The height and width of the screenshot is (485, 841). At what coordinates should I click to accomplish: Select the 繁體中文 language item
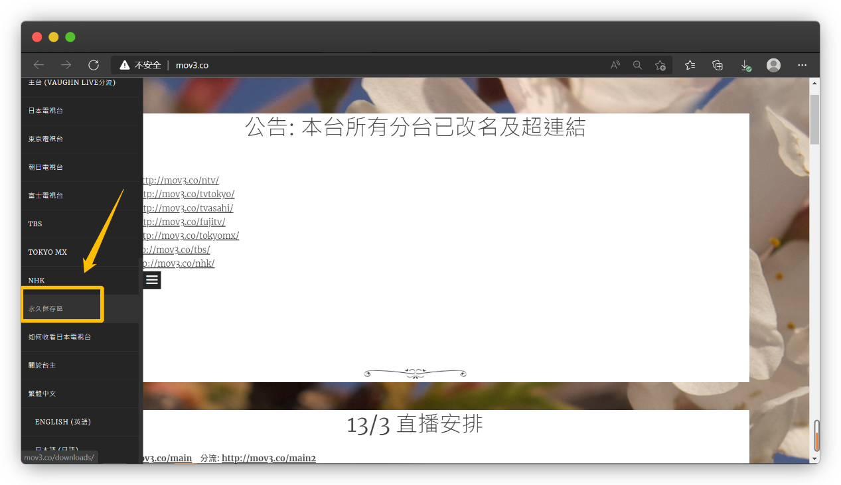tap(80, 393)
